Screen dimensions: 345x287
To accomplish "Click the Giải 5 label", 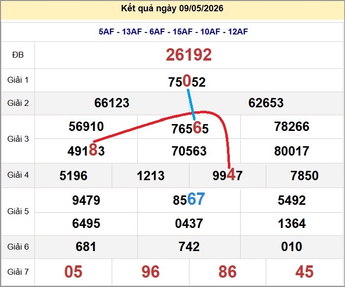I will pyautogui.click(x=18, y=211).
